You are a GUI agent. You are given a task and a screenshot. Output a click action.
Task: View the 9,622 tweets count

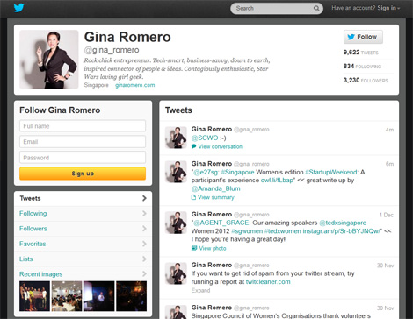pos(361,53)
